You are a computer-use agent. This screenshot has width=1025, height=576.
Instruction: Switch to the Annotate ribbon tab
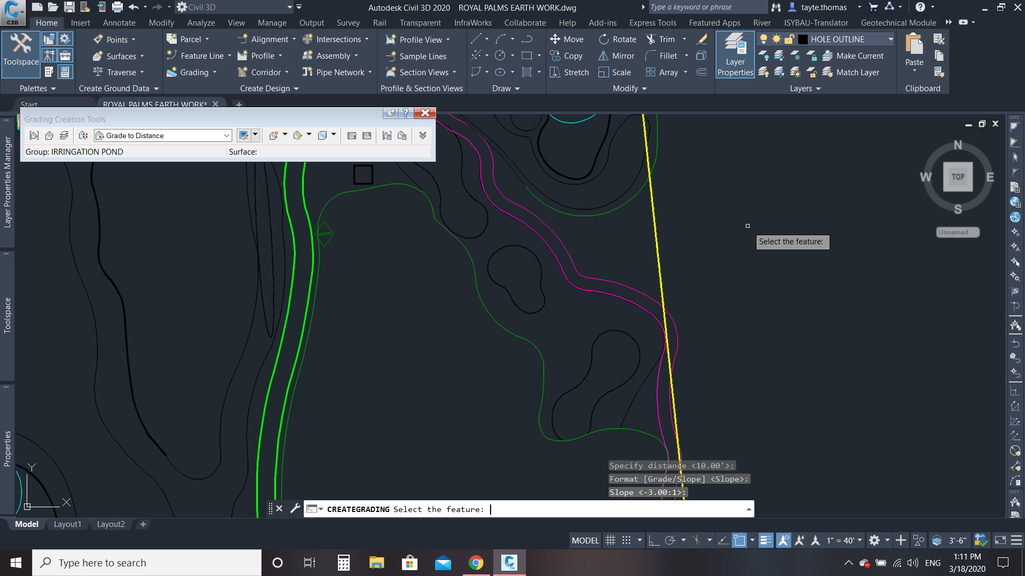click(119, 22)
